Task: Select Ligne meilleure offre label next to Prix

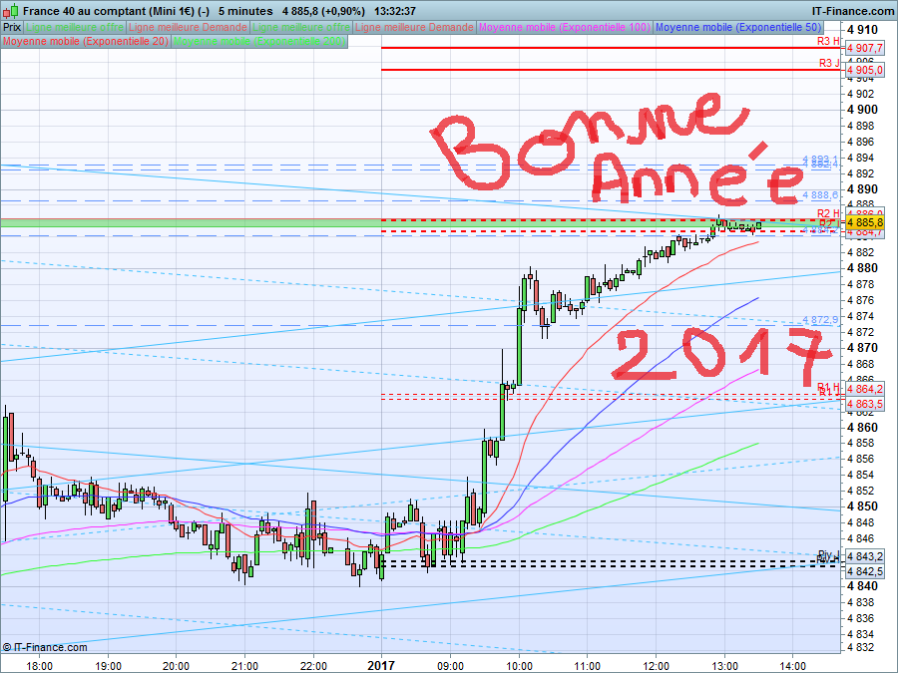Action: [75, 27]
